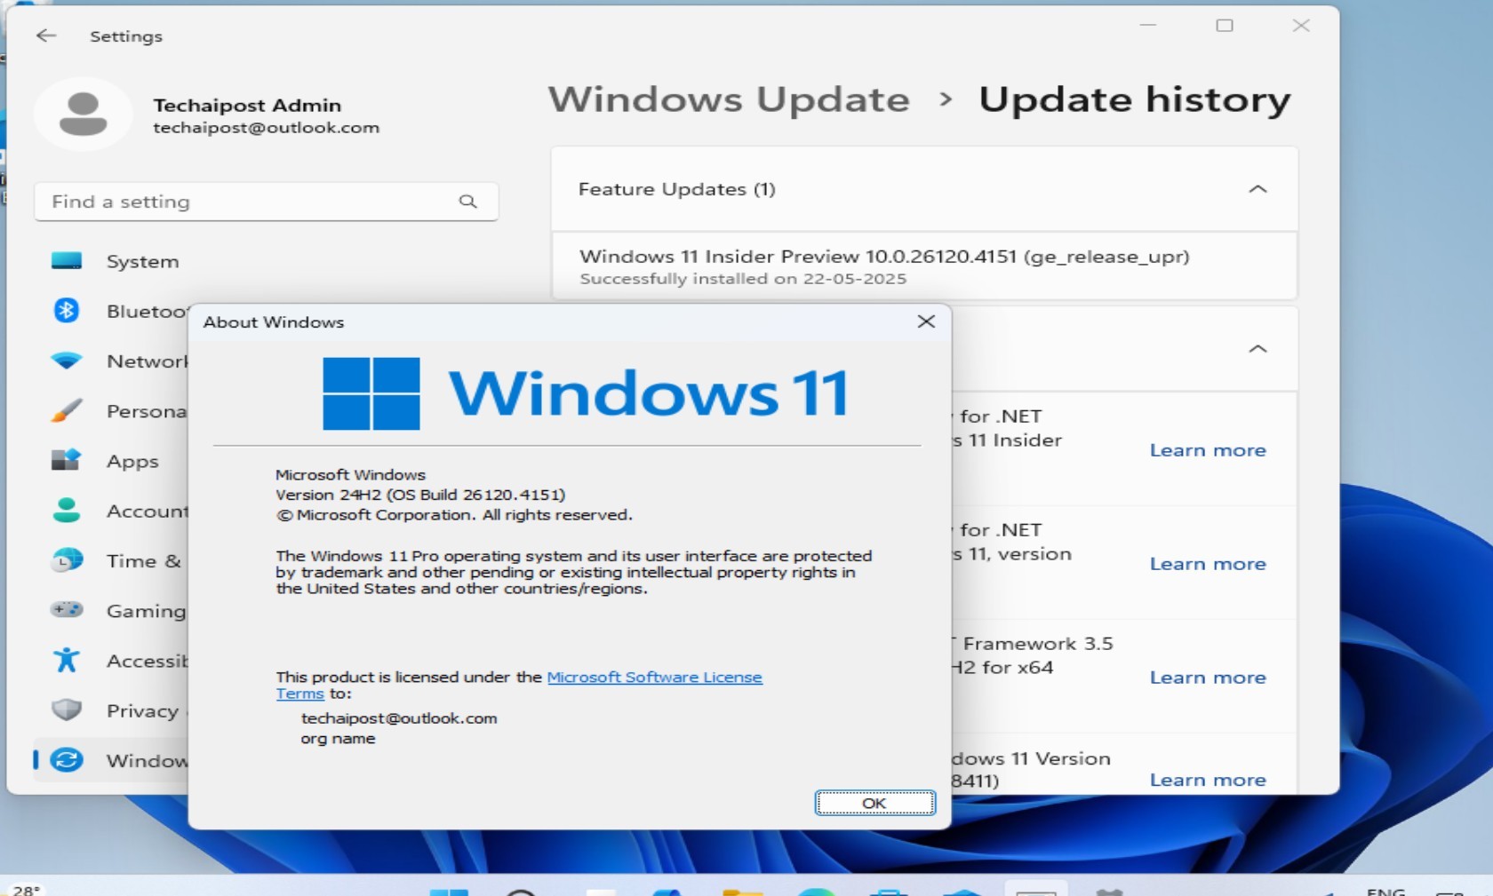The width and height of the screenshot is (1493, 896).
Task: Open Network settings wifi icon
Action: point(67,361)
